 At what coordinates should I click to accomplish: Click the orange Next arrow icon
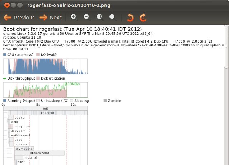43,17
